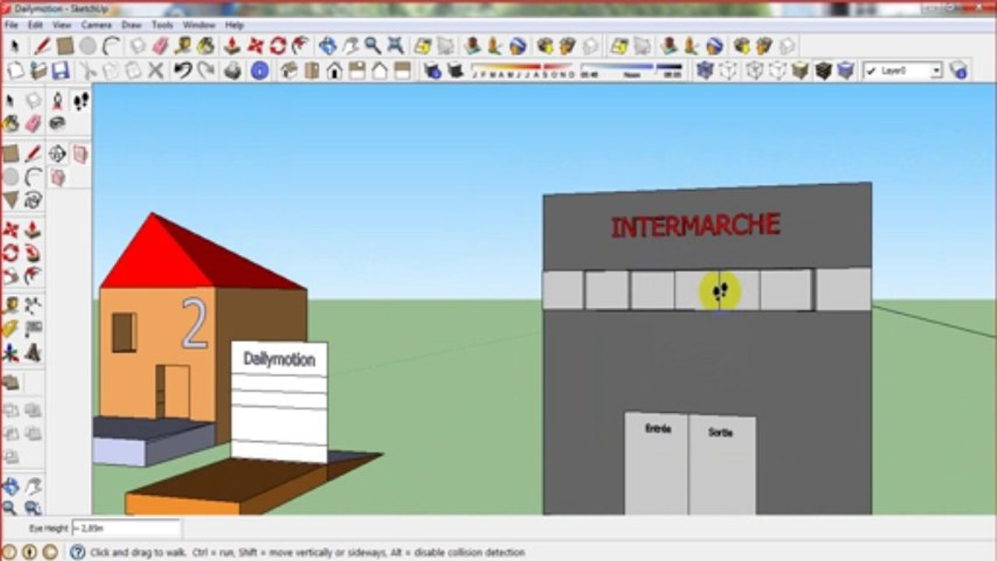
Task: Print the model using the printer icon
Action: pos(233,71)
